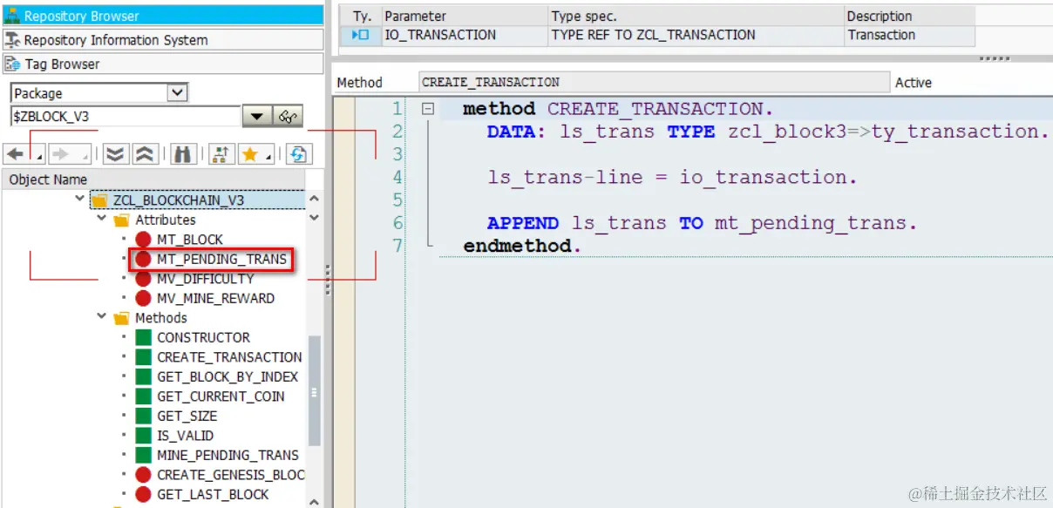This screenshot has height=508, width=1053.
Task: Click the Parameter column header
Action: (x=465, y=16)
